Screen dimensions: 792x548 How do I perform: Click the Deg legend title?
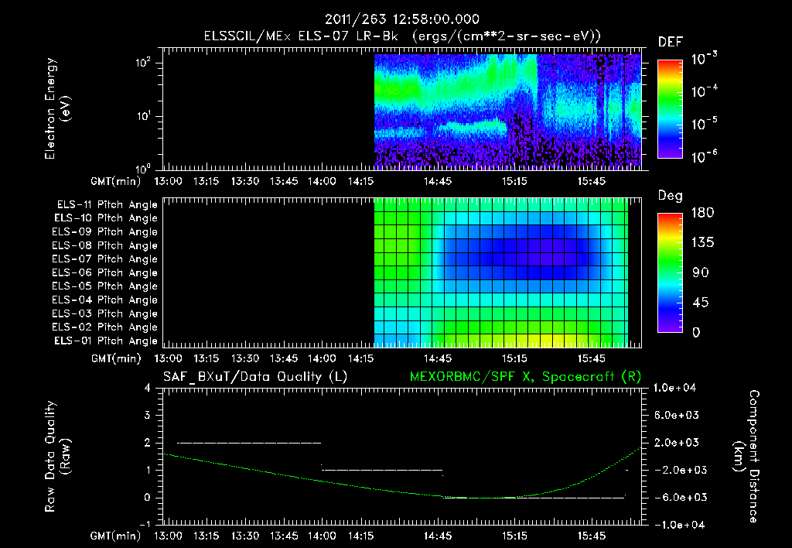(x=671, y=196)
